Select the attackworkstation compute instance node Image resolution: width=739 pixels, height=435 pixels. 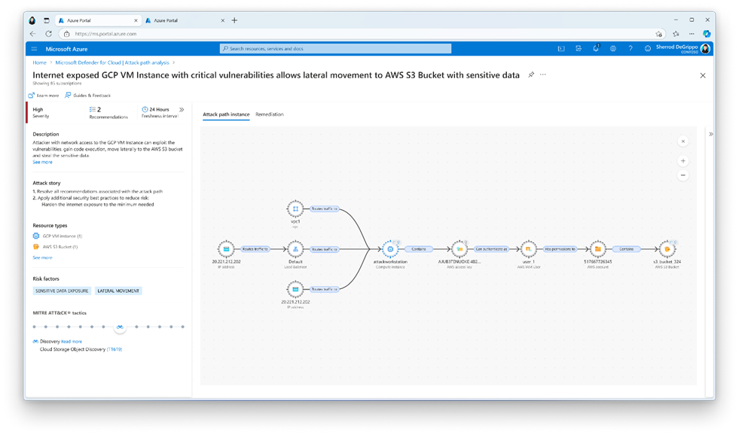[x=390, y=249]
